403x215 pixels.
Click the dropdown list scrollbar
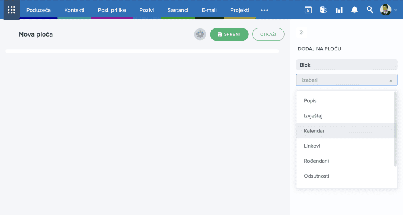pyautogui.click(x=395, y=129)
